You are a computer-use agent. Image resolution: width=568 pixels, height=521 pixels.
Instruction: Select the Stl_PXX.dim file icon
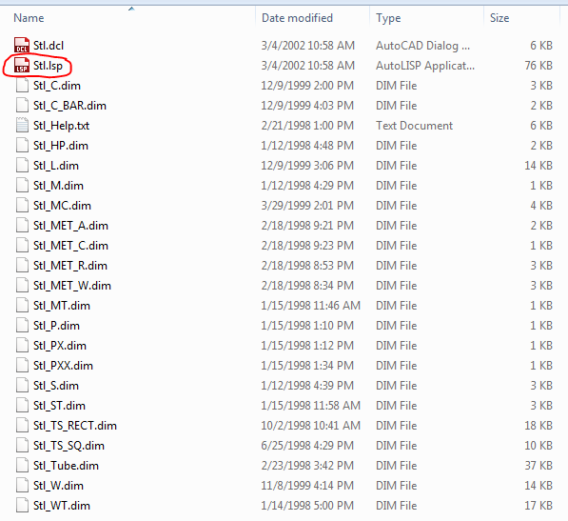click(22, 366)
